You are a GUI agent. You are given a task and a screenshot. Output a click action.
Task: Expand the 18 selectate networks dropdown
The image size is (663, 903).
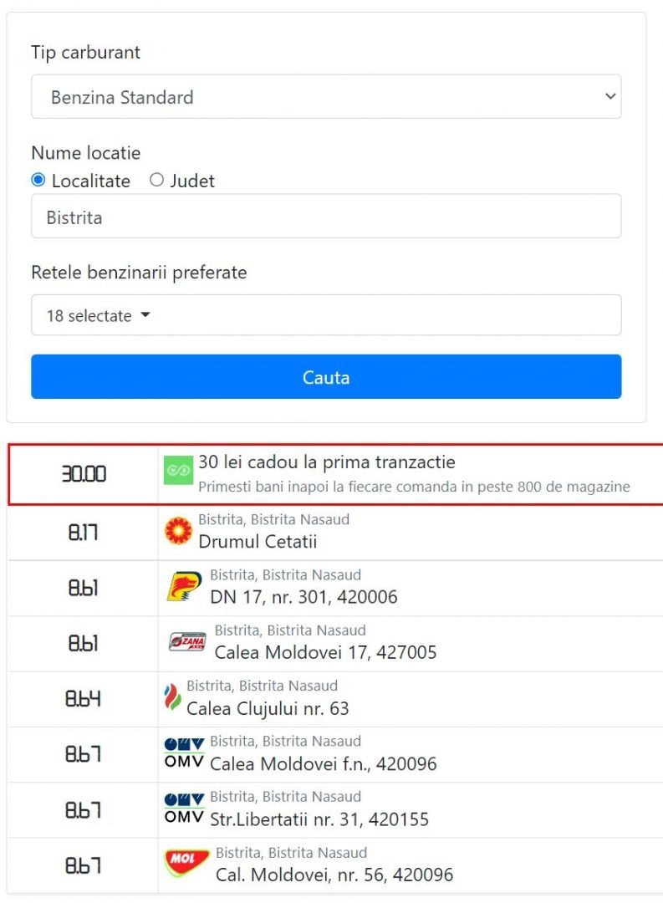click(326, 316)
